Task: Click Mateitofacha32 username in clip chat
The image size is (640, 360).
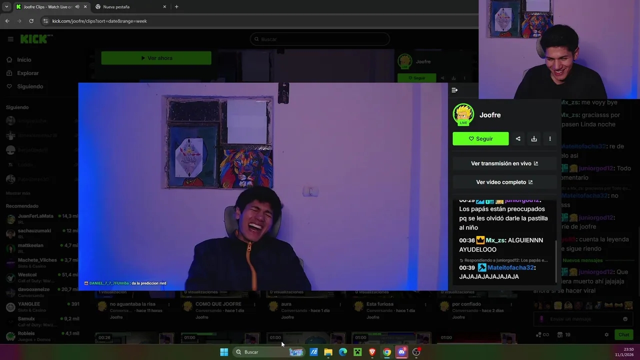Action: click(x=510, y=267)
